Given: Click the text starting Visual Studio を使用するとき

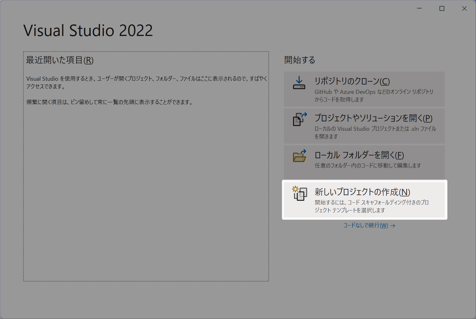Looking at the screenshot, I should (x=147, y=83).
